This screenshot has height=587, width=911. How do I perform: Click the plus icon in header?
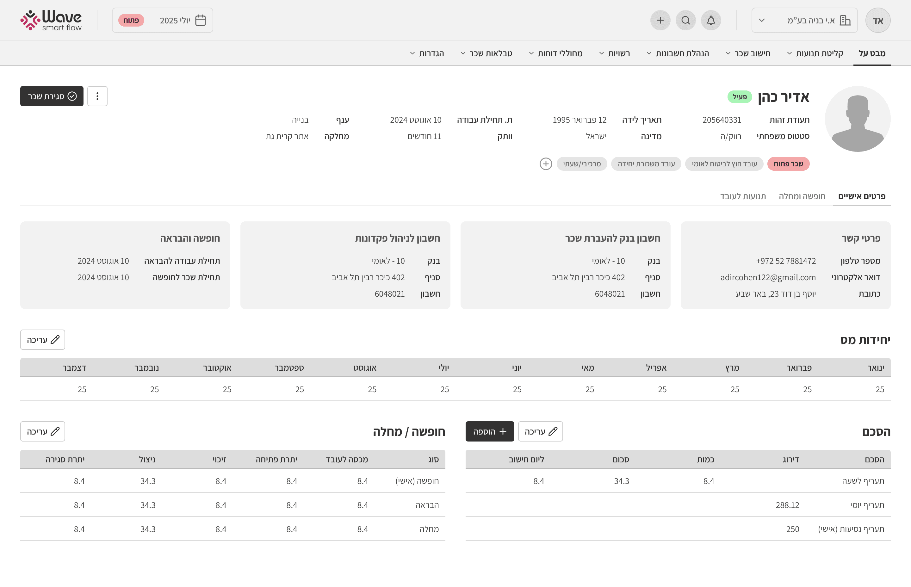click(x=660, y=20)
